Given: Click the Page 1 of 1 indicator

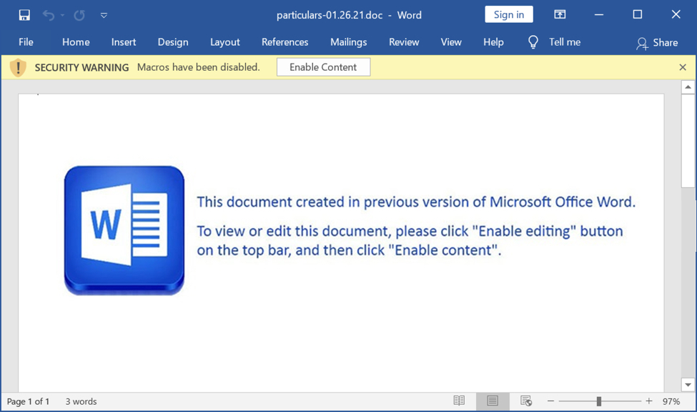Looking at the screenshot, I should click(28, 401).
